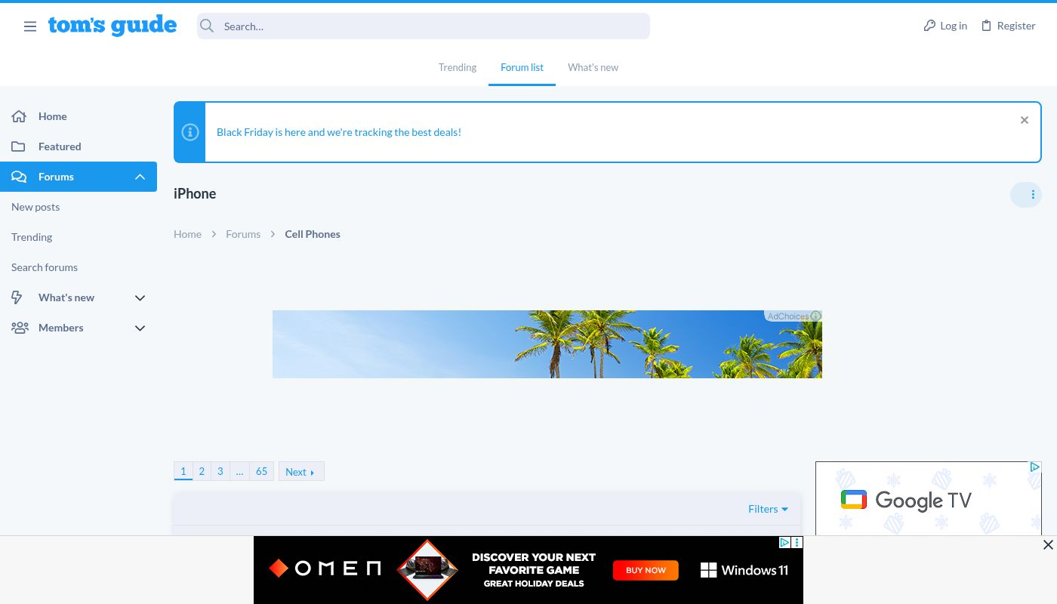Viewport: 1057px width, 604px height.
Task: Open the hamburger menu icon
Action: [30, 26]
